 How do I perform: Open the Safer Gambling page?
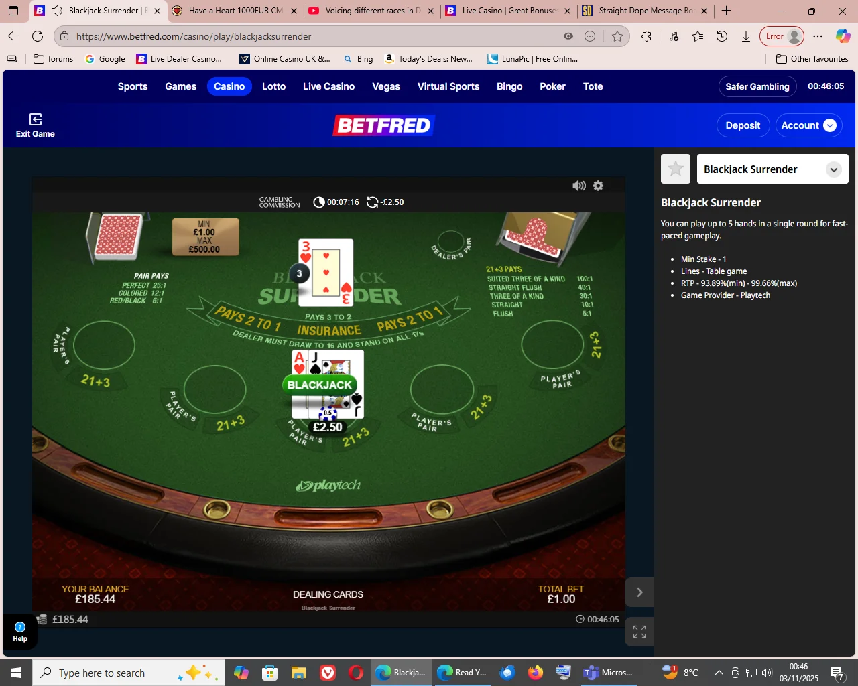click(757, 86)
